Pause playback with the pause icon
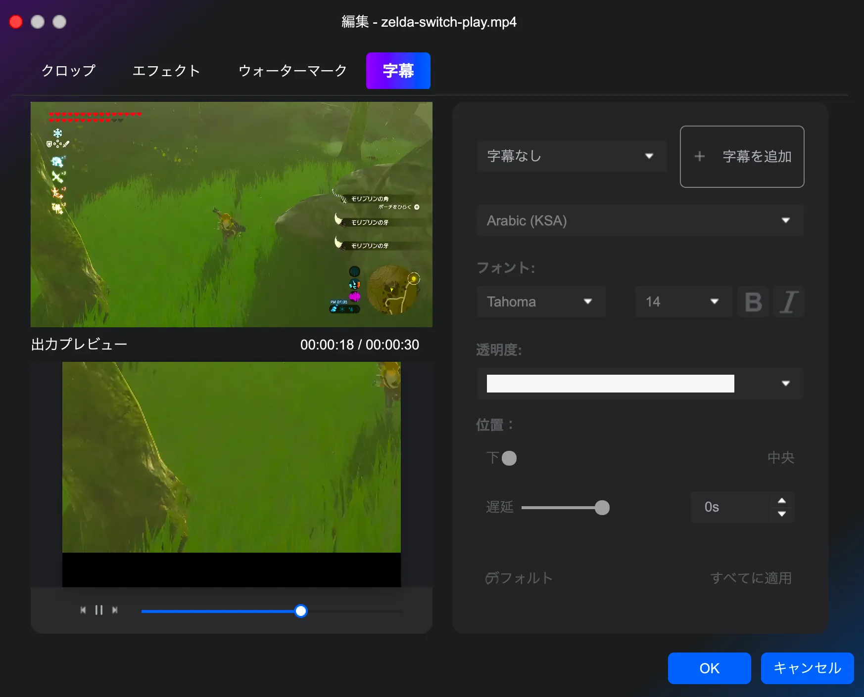Image resolution: width=864 pixels, height=697 pixels. pos(99,610)
